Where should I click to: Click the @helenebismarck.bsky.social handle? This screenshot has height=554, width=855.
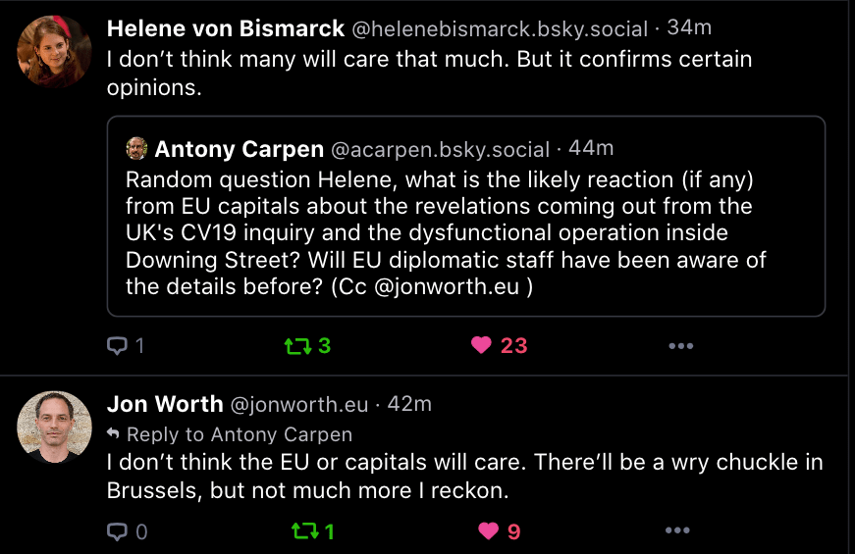click(500, 29)
